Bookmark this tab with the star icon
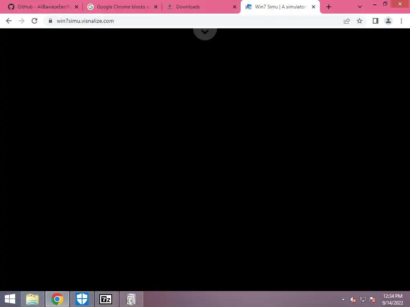410x307 pixels. 360,21
